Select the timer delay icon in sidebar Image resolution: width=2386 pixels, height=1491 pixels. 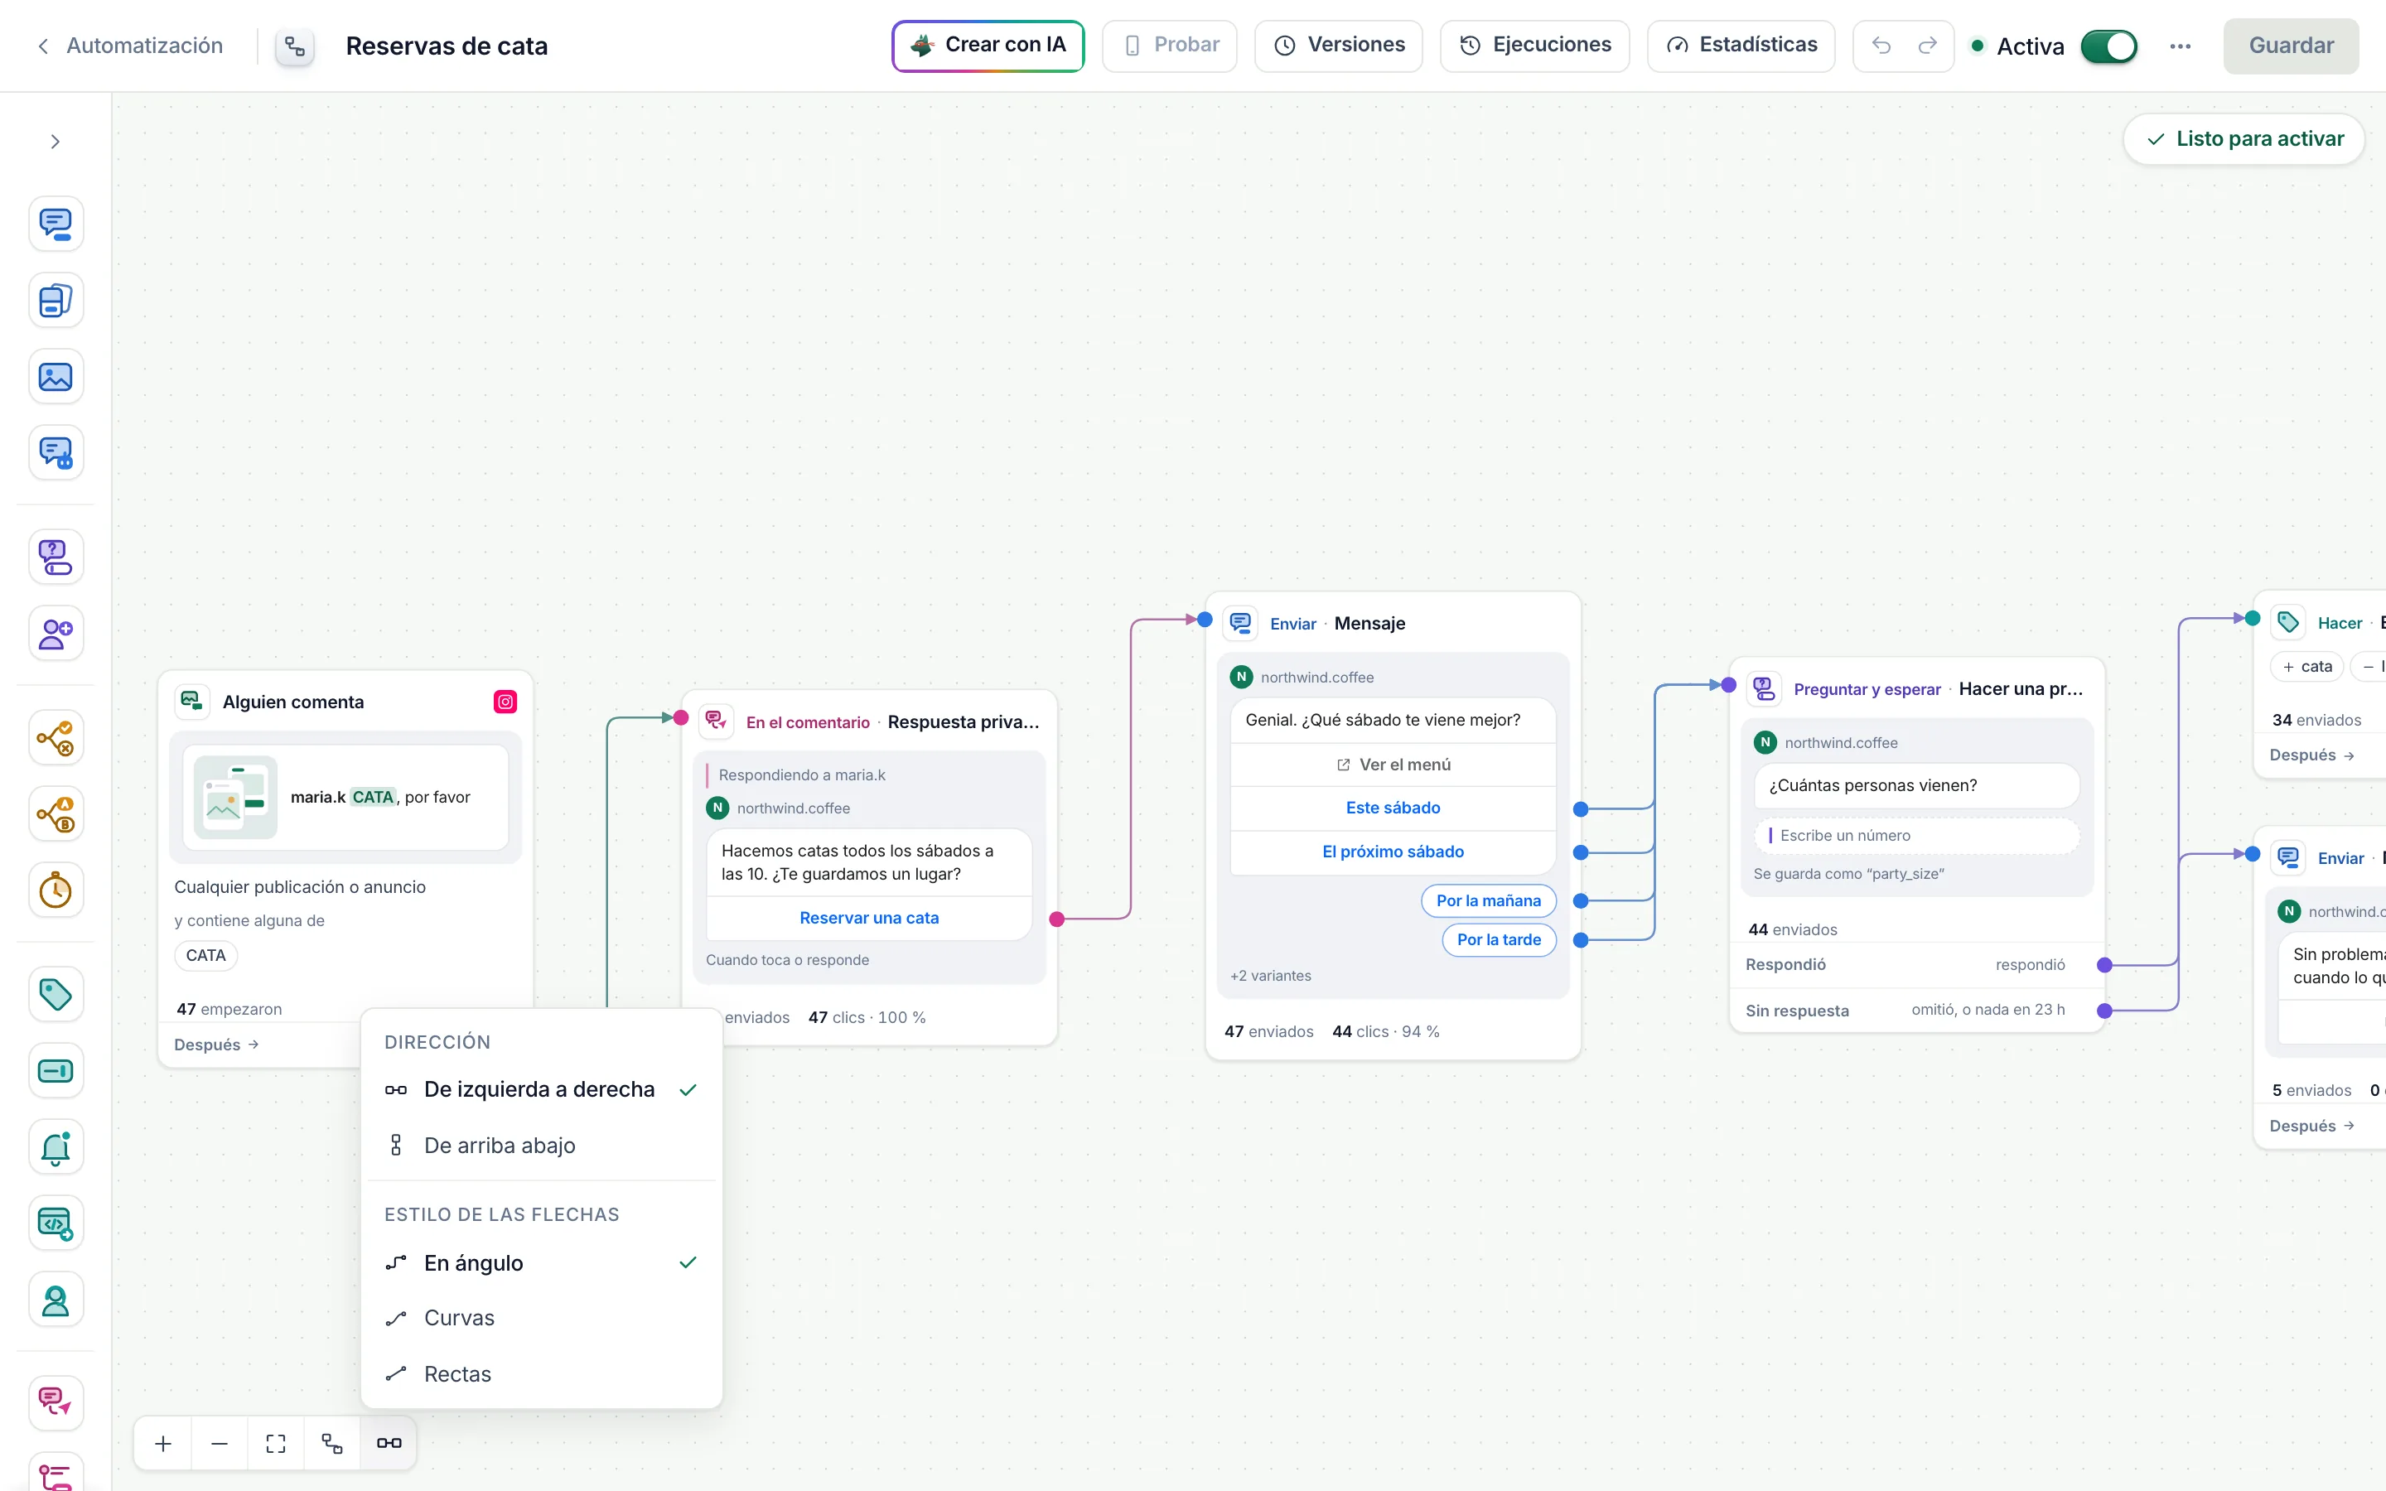click(x=56, y=890)
